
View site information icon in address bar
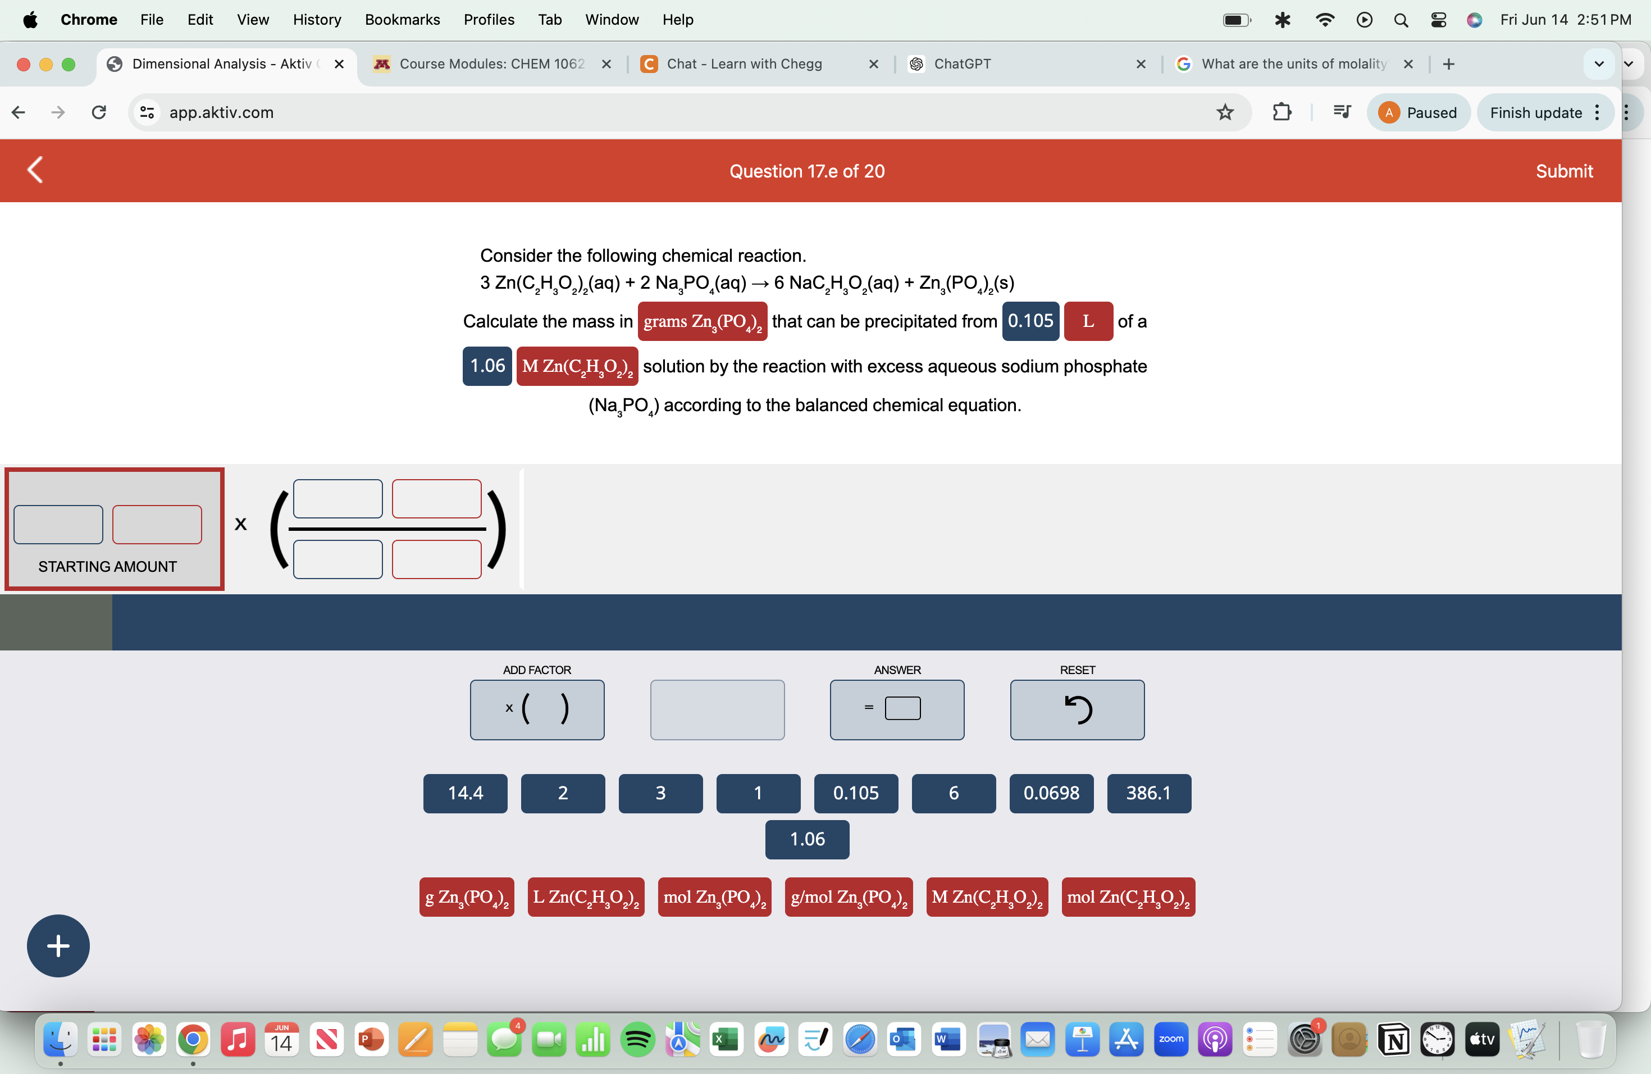pos(147,112)
